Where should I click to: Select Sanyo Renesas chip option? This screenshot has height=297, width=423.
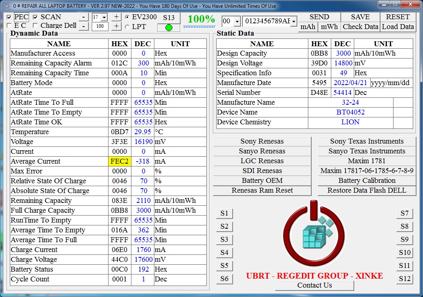[262, 151]
